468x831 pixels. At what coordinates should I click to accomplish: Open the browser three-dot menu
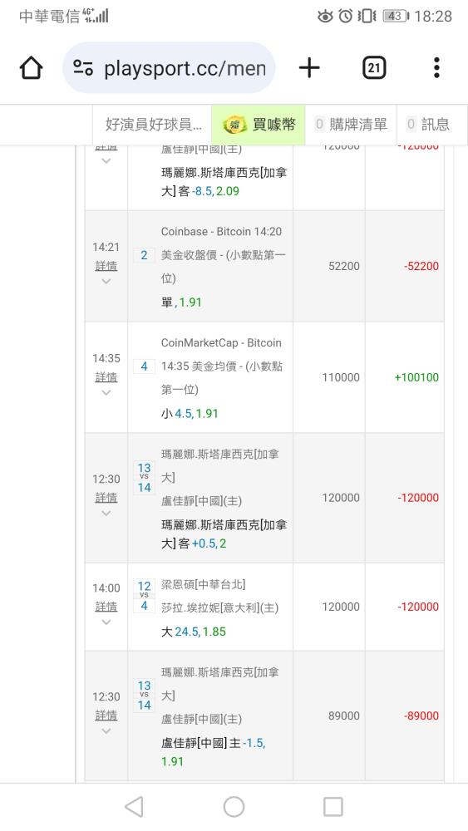[x=436, y=68]
